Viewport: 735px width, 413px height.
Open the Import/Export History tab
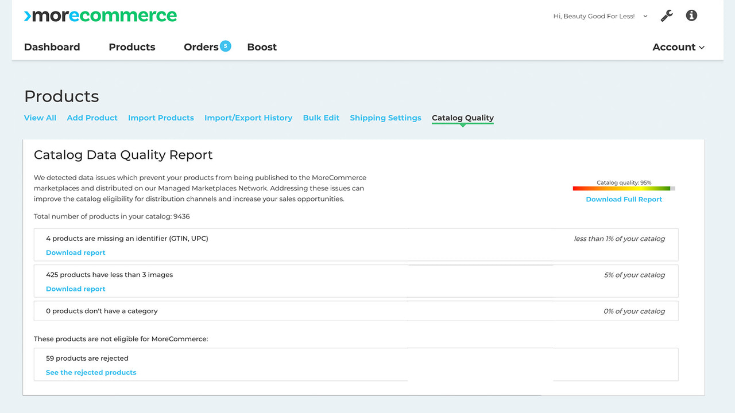(x=248, y=118)
